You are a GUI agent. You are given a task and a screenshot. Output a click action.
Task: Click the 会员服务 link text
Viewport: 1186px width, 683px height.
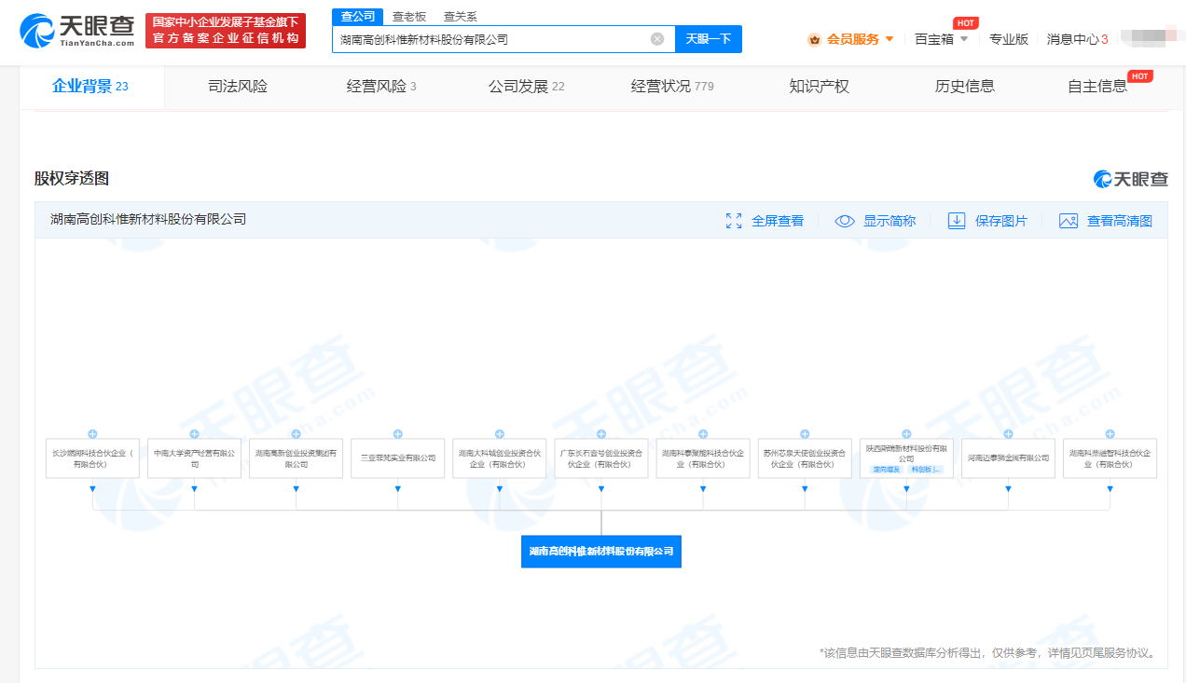(853, 39)
